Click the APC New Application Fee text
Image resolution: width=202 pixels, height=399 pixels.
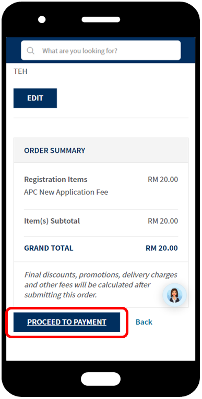click(x=66, y=192)
